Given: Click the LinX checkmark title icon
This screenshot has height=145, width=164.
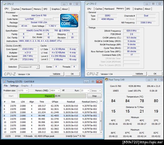Looking at the screenshot, I should (4, 81).
